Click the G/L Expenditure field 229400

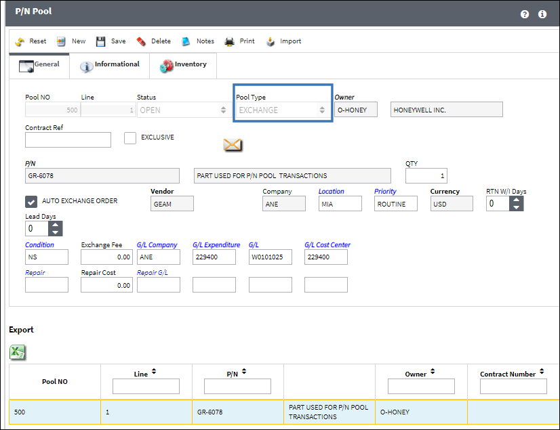coord(214,257)
